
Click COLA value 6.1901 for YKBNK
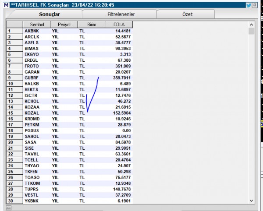point(124,201)
